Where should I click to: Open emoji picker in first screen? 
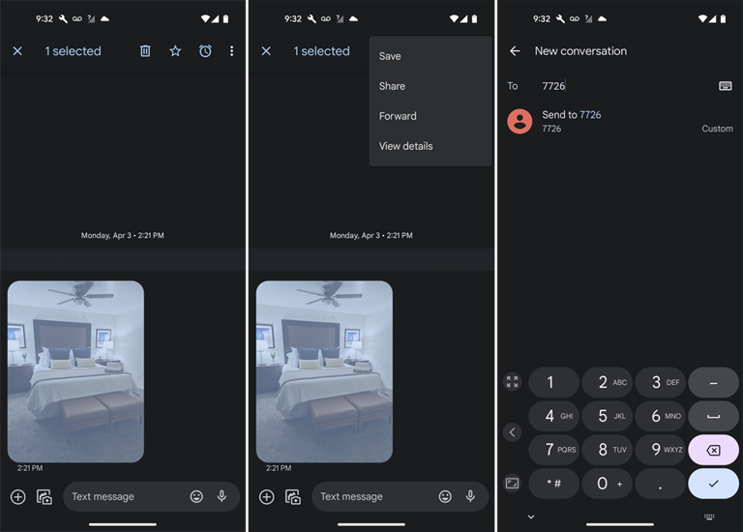196,496
